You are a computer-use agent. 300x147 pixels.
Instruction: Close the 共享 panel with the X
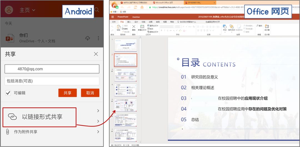(x=96, y=54)
